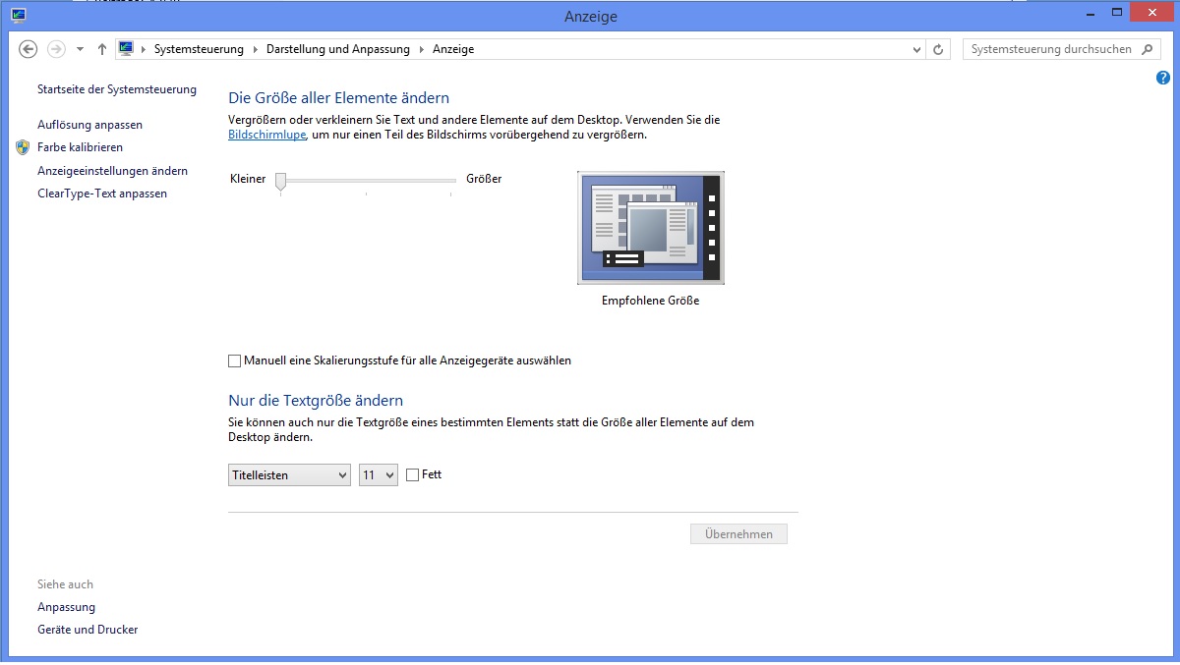Image resolution: width=1180 pixels, height=665 pixels.
Task: Click the Übernehmen button
Action: click(738, 534)
